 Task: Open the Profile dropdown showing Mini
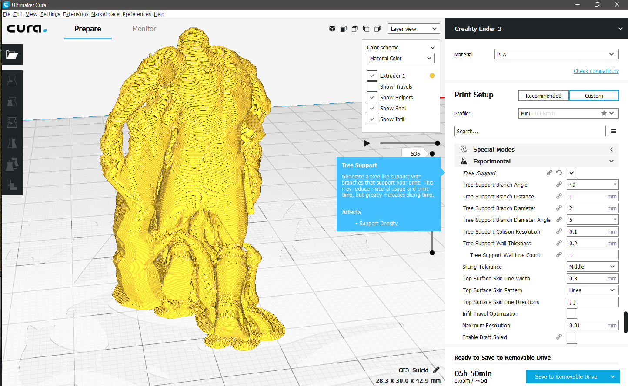[x=568, y=113]
